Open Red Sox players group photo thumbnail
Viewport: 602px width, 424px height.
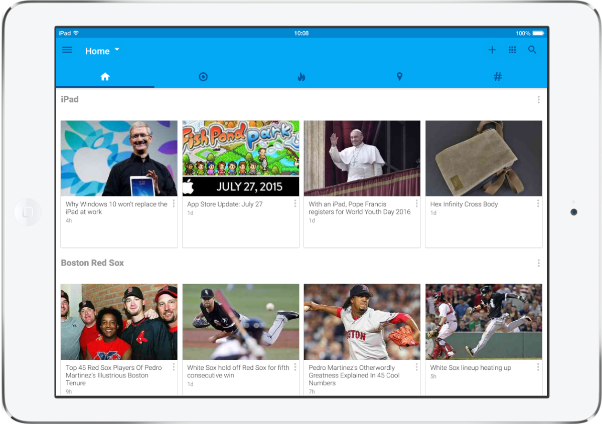tap(119, 322)
